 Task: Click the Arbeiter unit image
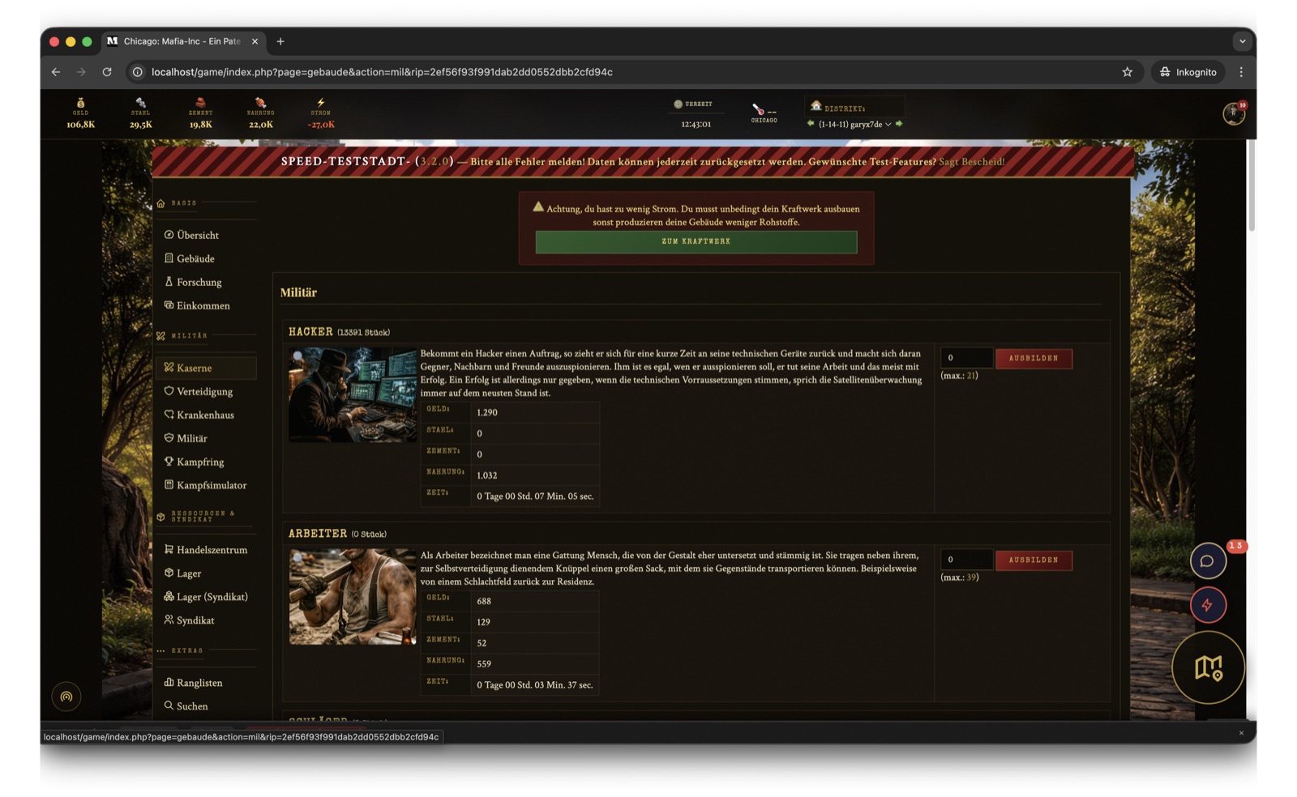pos(353,597)
